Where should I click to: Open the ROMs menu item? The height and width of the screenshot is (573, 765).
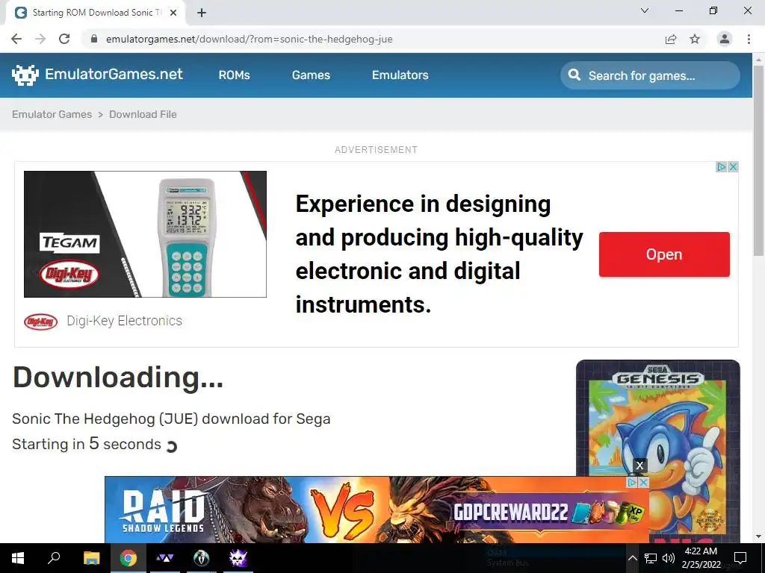(x=234, y=75)
